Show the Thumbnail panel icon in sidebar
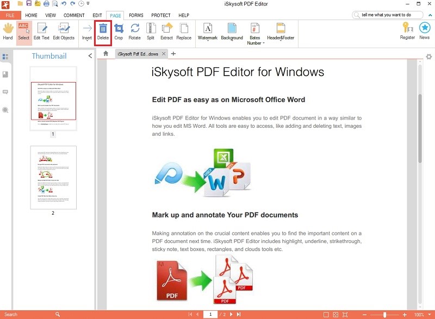This screenshot has width=435, height=319. click(x=5, y=57)
